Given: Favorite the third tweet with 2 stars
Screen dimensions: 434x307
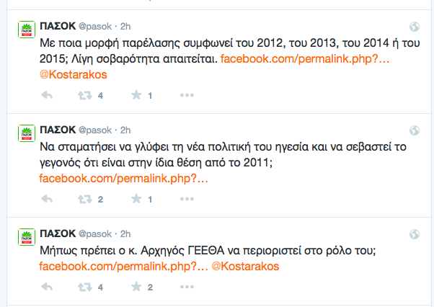Looking at the screenshot, I should [136, 287].
